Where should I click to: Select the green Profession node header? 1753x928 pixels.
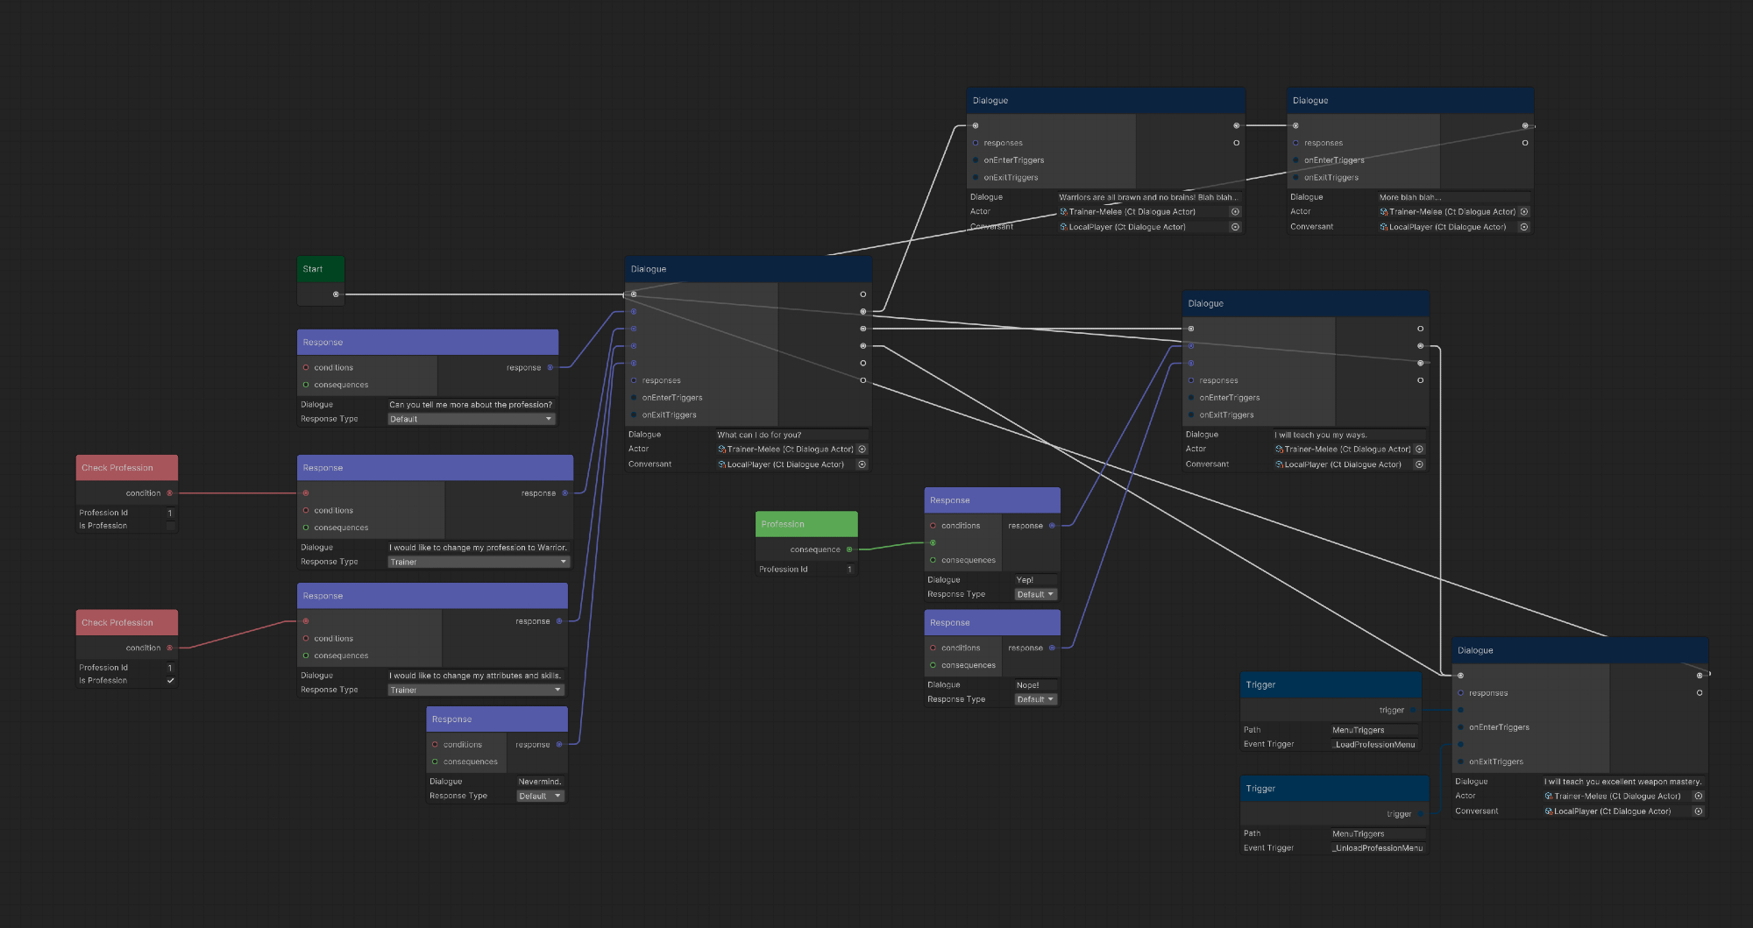point(806,524)
